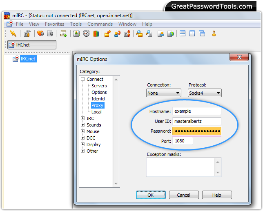
Task: Open the Help menu in menu bar
Action: pos(147,24)
